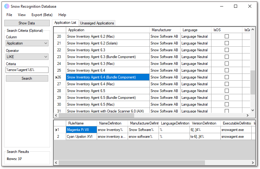Toggle IsOS checkbox for Snow Inventory Agent 6.4 (Mac)

click(x=227, y=84)
